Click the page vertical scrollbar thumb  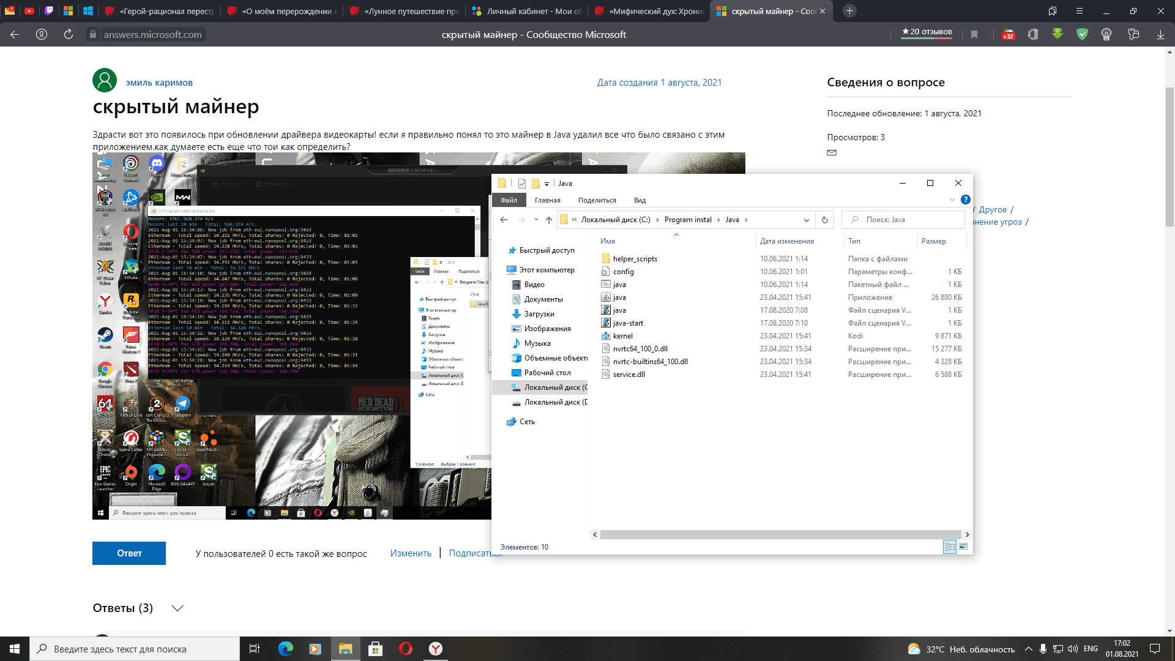click(1169, 157)
